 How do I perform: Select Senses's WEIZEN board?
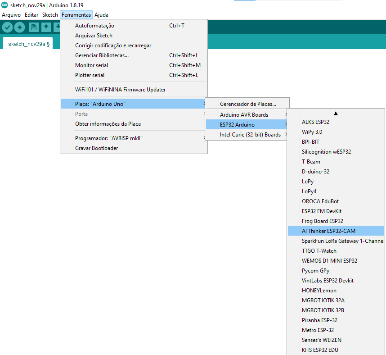[x=336, y=340]
